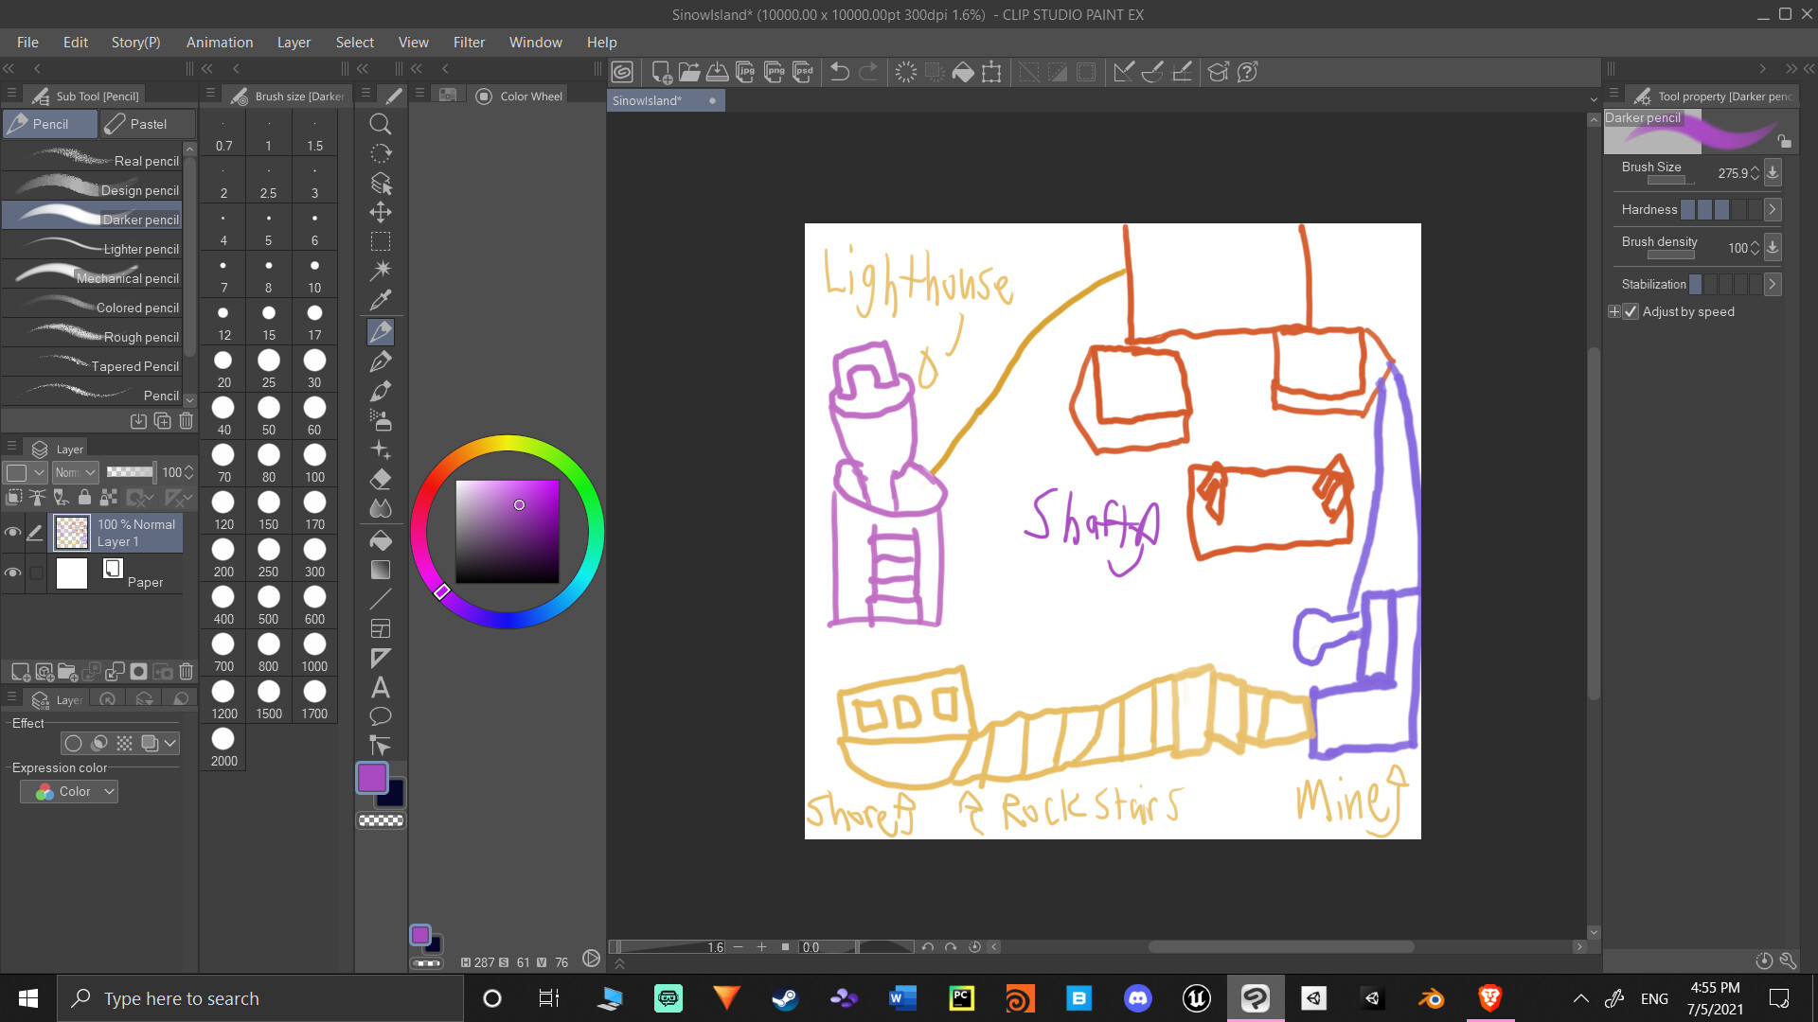The image size is (1818, 1022).
Task: Toggle the layer lock icon
Action: coord(84,497)
